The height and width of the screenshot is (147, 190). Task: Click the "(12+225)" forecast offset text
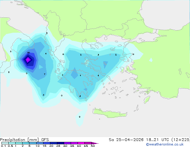point(180,140)
